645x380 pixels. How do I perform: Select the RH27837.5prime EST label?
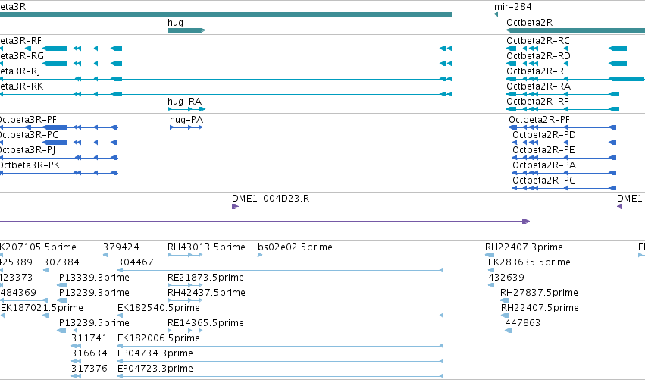click(539, 293)
